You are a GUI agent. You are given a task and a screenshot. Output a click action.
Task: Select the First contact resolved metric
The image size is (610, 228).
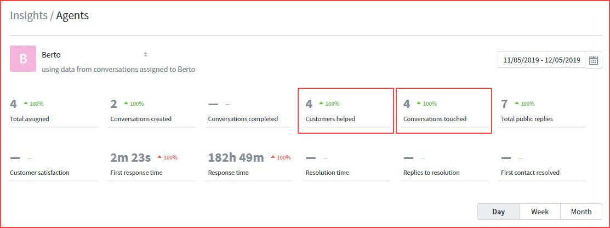point(541,165)
